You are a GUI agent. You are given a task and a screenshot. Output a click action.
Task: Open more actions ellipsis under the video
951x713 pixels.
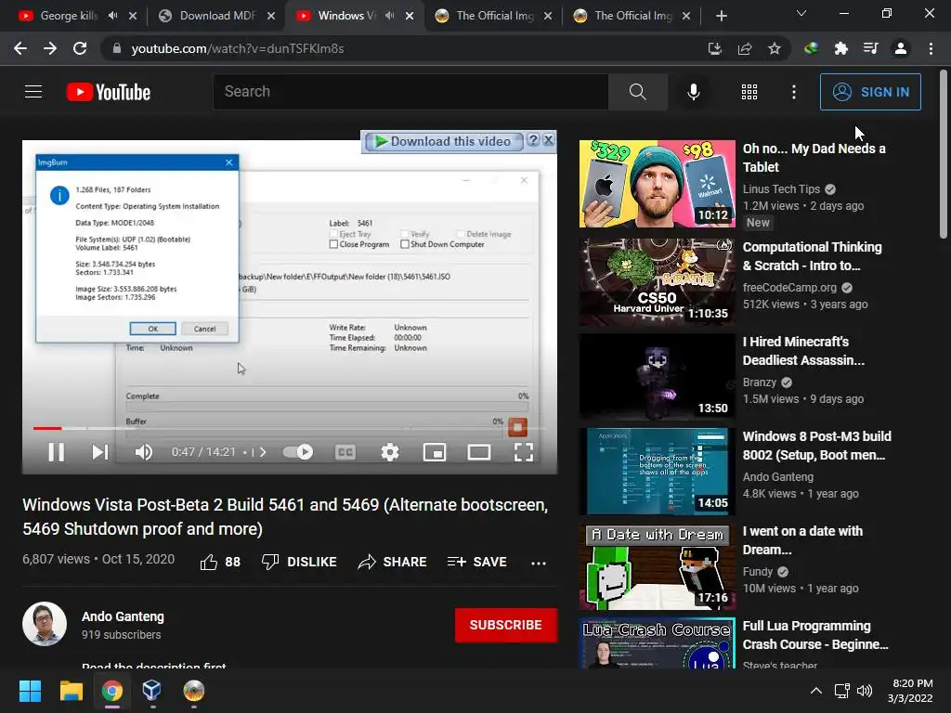pos(539,563)
